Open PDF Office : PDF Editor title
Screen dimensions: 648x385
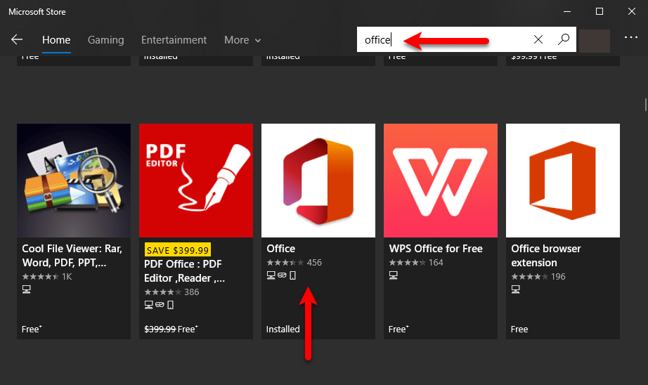184,271
